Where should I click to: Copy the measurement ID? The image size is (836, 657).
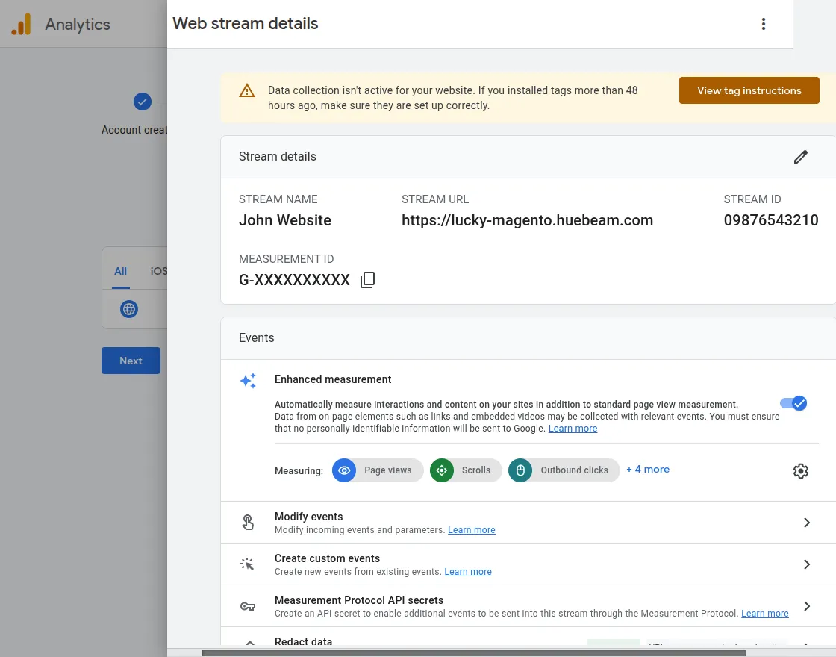(367, 280)
